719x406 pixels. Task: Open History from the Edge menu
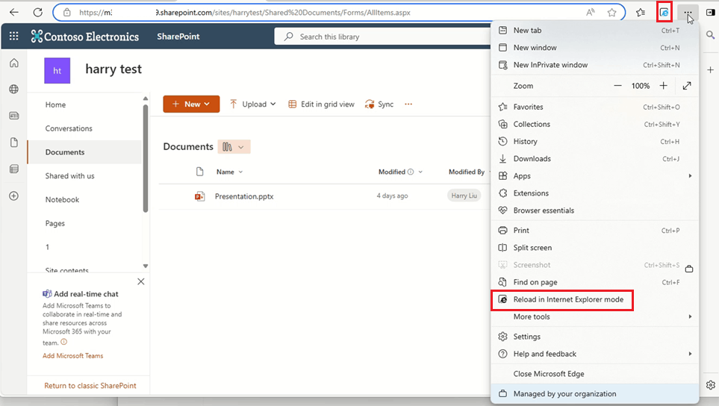coord(595,142)
